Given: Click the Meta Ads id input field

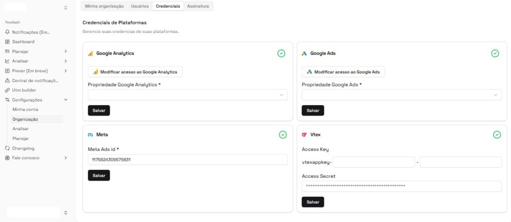Looking at the screenshot, I should (x=188, y=160).
